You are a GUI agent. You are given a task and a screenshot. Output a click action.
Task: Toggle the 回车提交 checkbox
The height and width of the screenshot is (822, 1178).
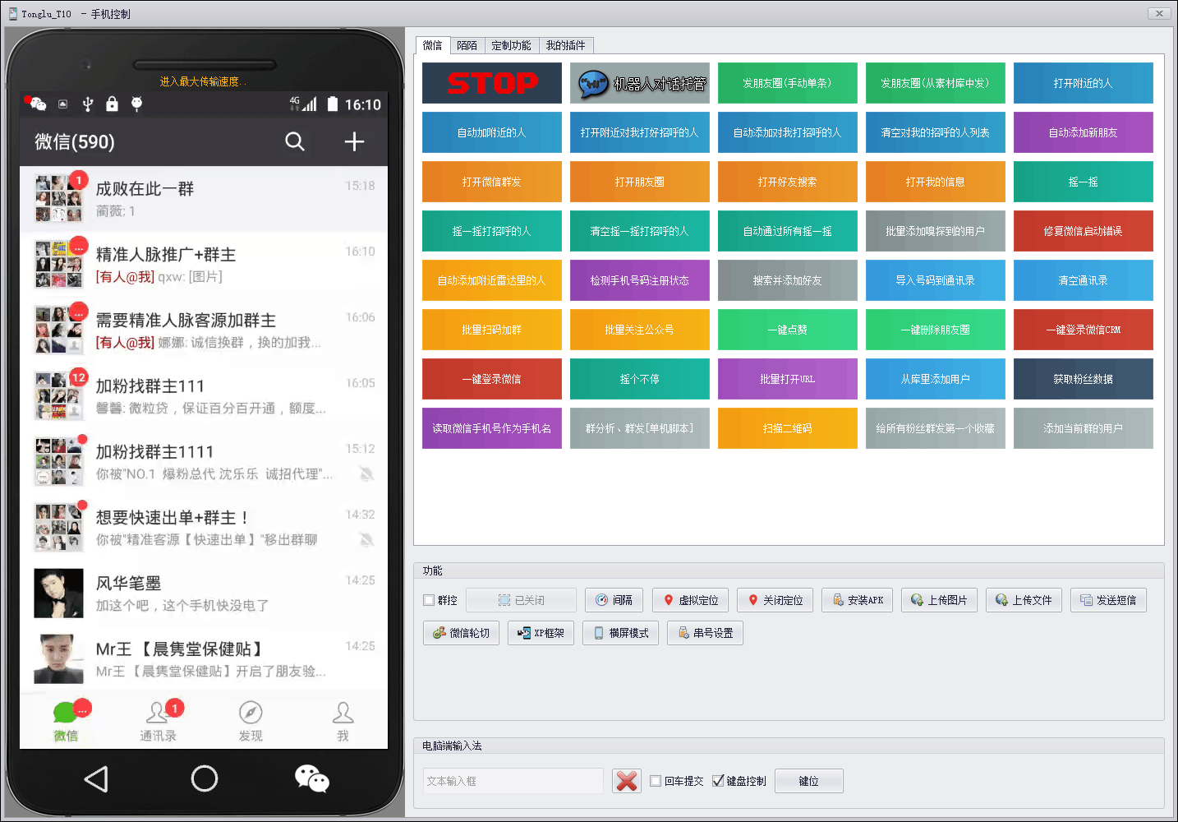[656, 781]
